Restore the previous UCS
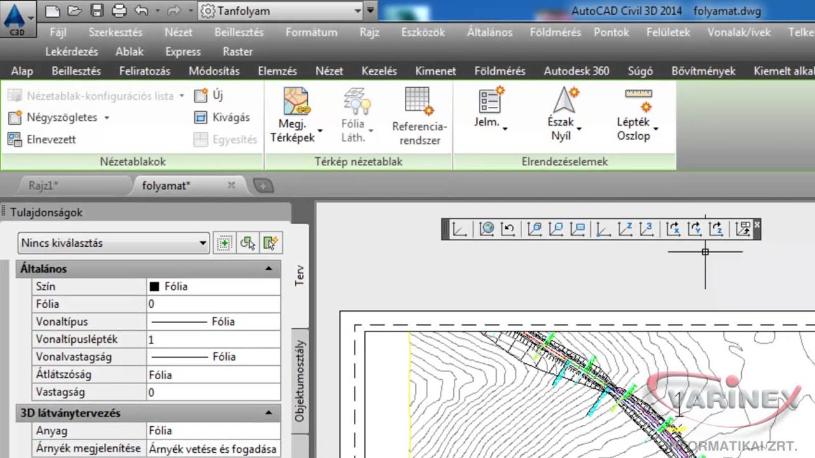The height and width of the screenshot is (458, 815). click(x=507, y=229)
